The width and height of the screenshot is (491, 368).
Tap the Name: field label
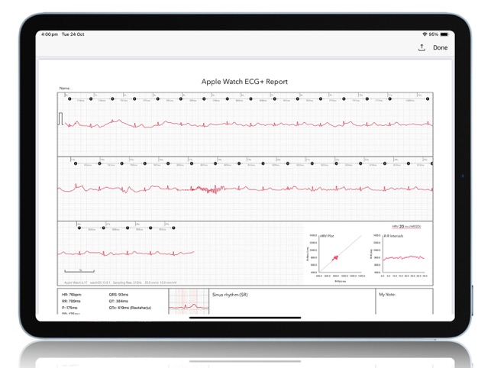pyautogui.click(x=65, y=89)
